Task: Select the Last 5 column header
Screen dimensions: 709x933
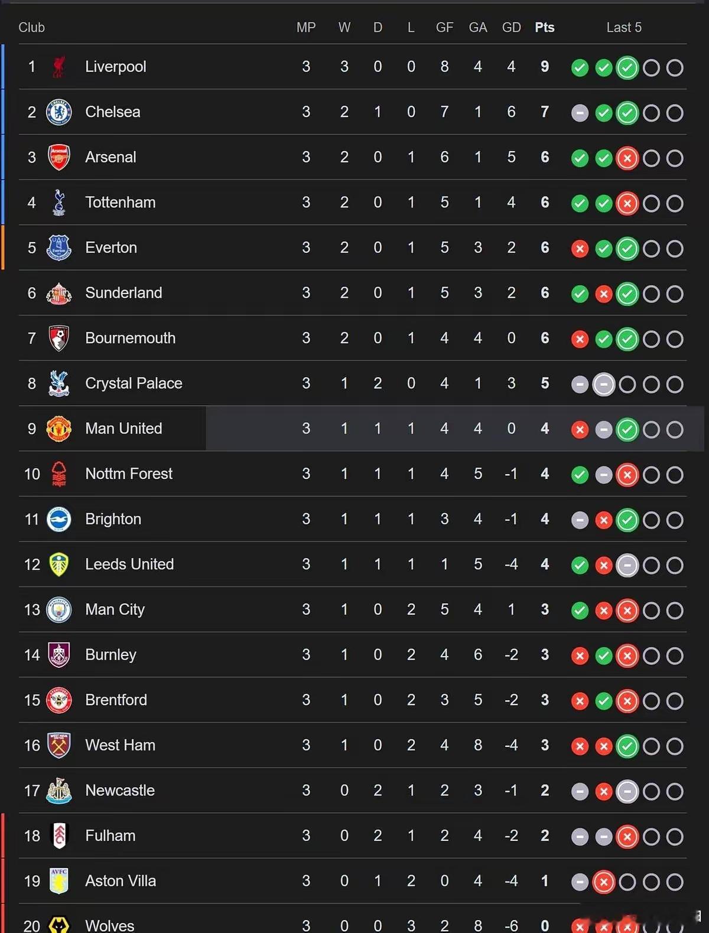Action: tap(624, 28)
